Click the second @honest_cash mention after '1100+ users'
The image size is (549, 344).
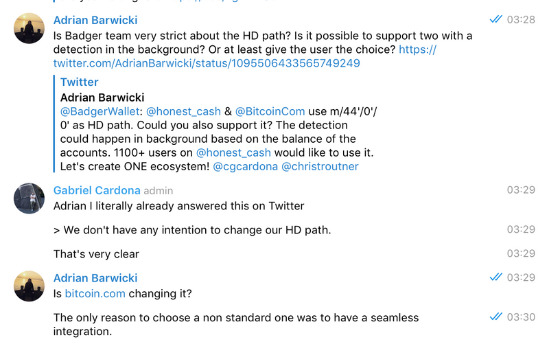coord(233,152)
